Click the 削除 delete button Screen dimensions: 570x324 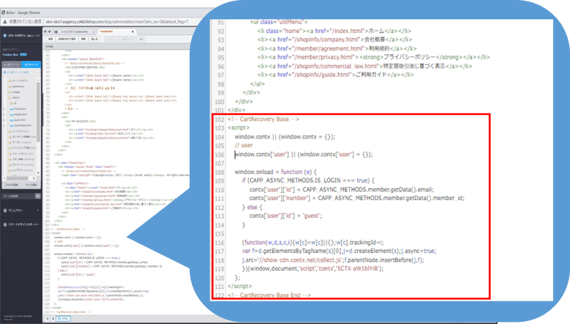(x=83, y=39)
